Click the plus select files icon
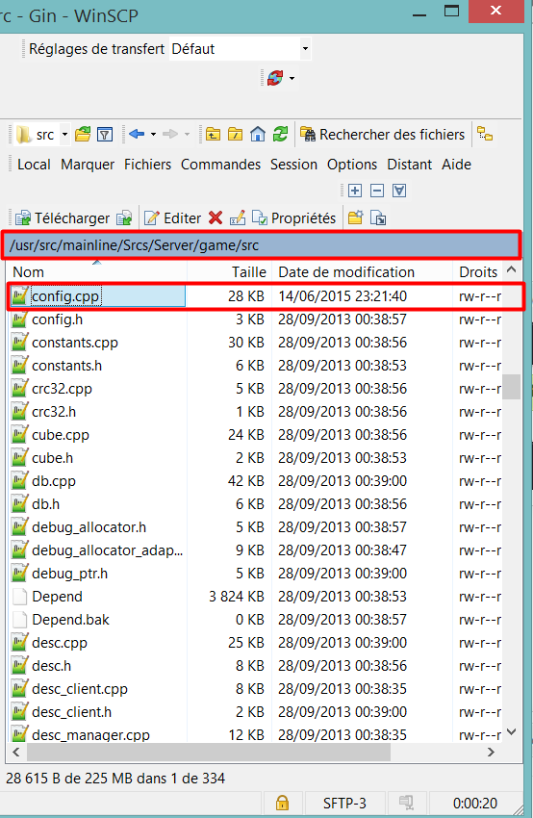This screenshot has height=818, width=533. coord(355,191)
